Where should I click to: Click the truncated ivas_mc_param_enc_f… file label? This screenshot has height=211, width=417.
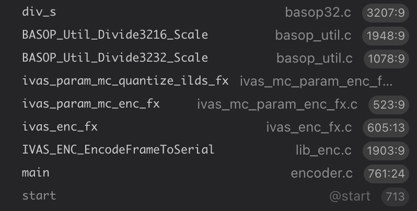tap(316, 81)
